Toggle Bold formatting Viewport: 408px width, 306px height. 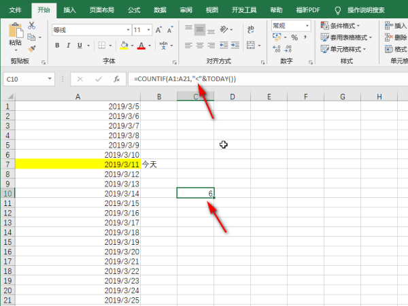pos(58,46)
